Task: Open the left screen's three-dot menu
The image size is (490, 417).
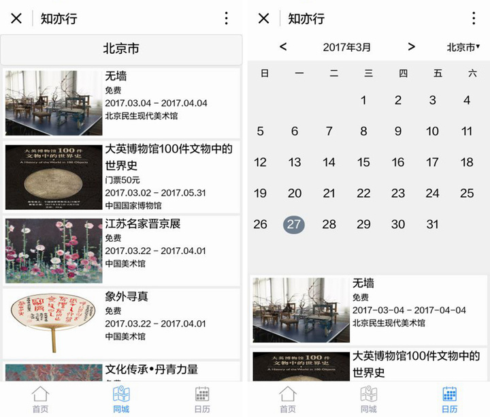Action: click(226, 18)
